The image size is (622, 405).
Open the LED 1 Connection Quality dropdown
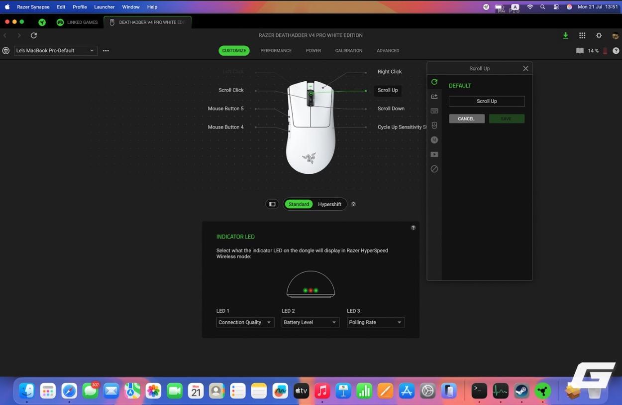point(245,322)
